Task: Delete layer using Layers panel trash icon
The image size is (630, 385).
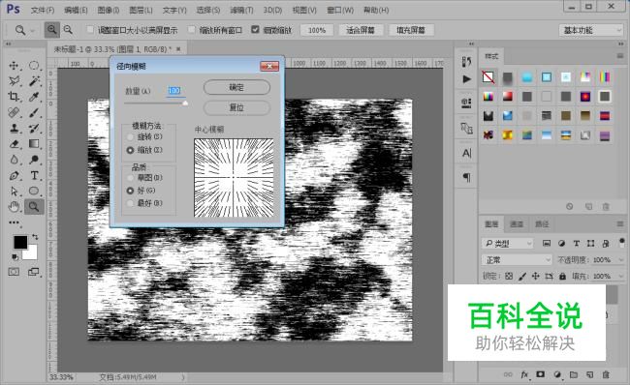Action: (606, 374)
